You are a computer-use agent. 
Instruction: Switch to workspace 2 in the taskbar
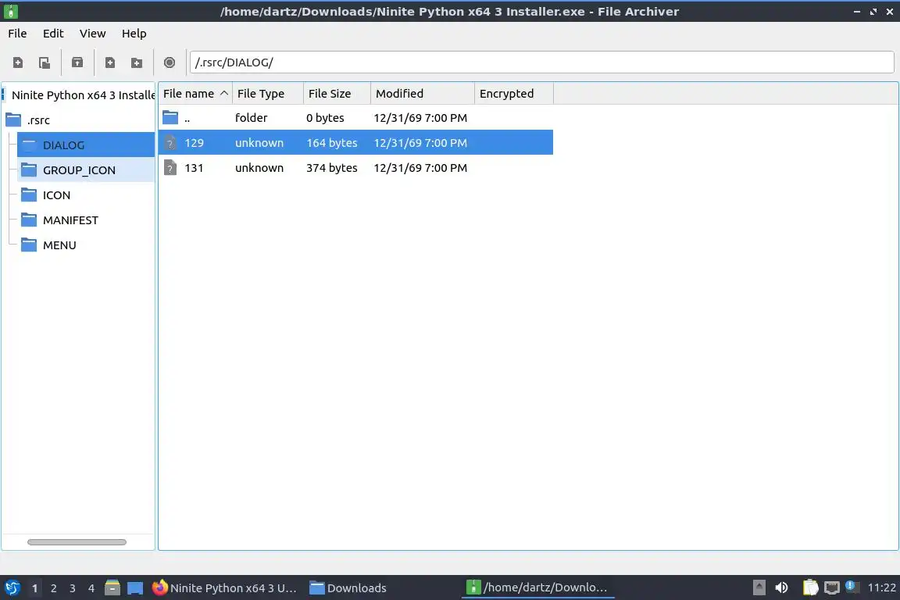[53, 588]
